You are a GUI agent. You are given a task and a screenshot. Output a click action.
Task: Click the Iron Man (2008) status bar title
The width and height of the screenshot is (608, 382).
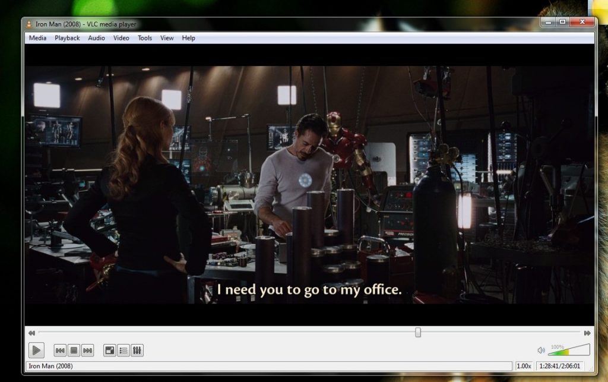(50, 366)
